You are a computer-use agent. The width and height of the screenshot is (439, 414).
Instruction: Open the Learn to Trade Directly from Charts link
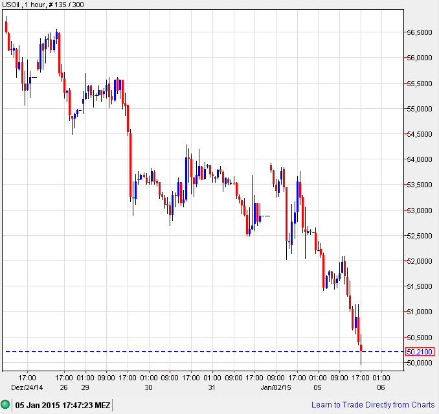[373, 405]
